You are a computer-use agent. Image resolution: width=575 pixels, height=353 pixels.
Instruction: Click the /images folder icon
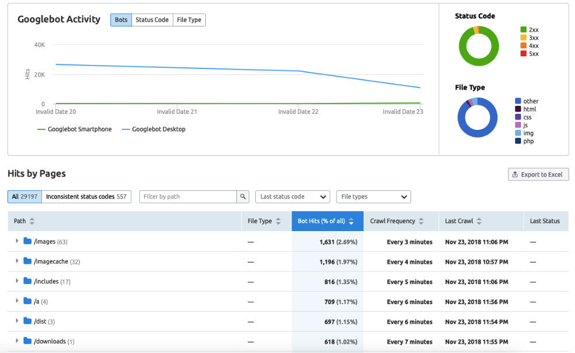(x=28, y=241)
